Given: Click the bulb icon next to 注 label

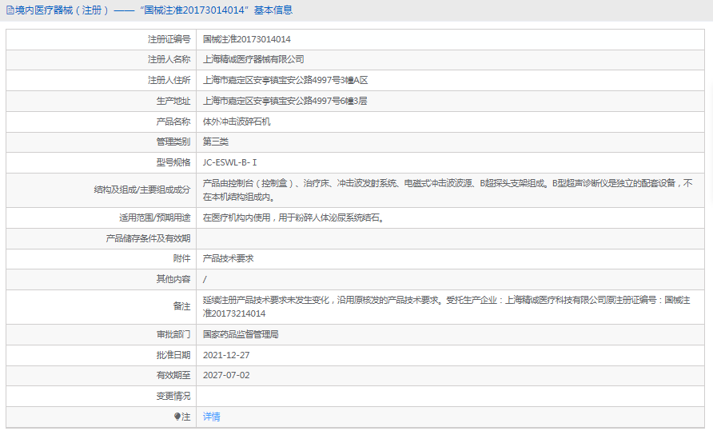Looking at the screenshot, I should tap(177, 417).
